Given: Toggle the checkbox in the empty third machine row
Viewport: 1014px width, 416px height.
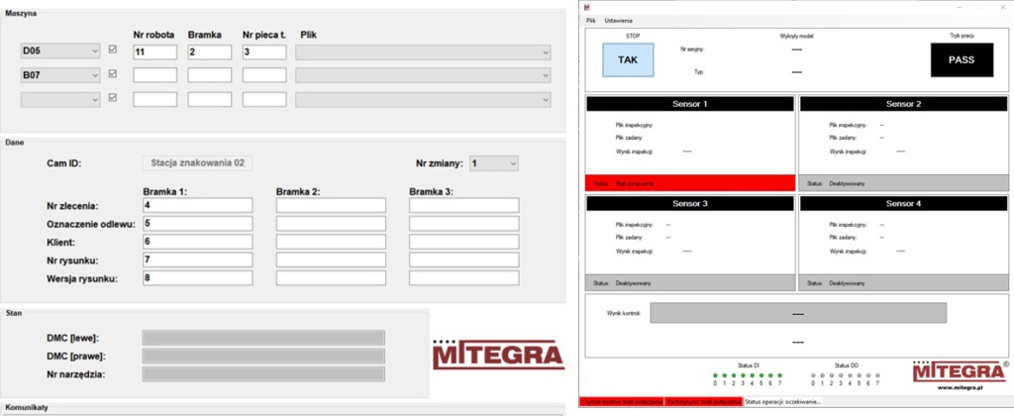Looking at the screenshot, I should [113, 98].
